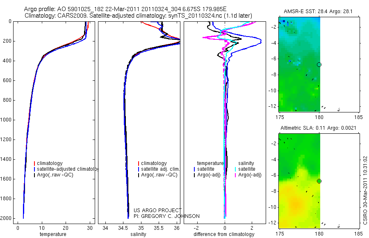Click latitude tick -10 on SST map
Viewport: 369px width, 238px height.
(x=272, y=91)
